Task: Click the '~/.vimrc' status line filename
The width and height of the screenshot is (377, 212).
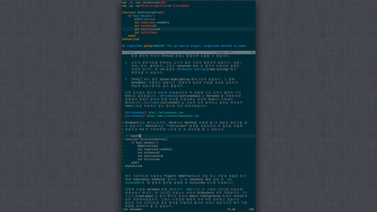Action: coord(128,52)
